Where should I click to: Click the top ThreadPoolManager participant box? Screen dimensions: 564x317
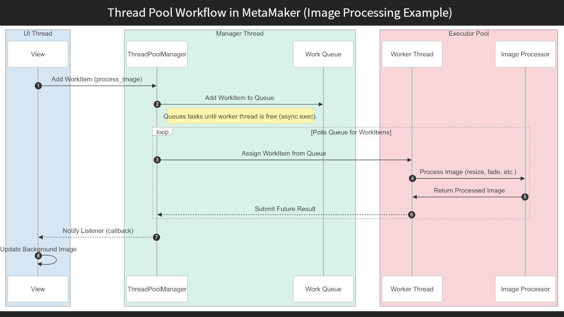[x=157, y=54]
